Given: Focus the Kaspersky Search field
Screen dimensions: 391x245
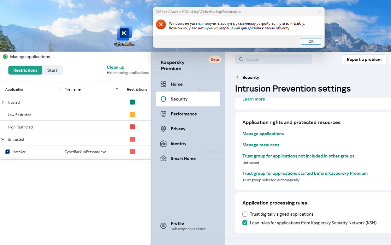Looking at the screenshot, I should coord(274,59).
